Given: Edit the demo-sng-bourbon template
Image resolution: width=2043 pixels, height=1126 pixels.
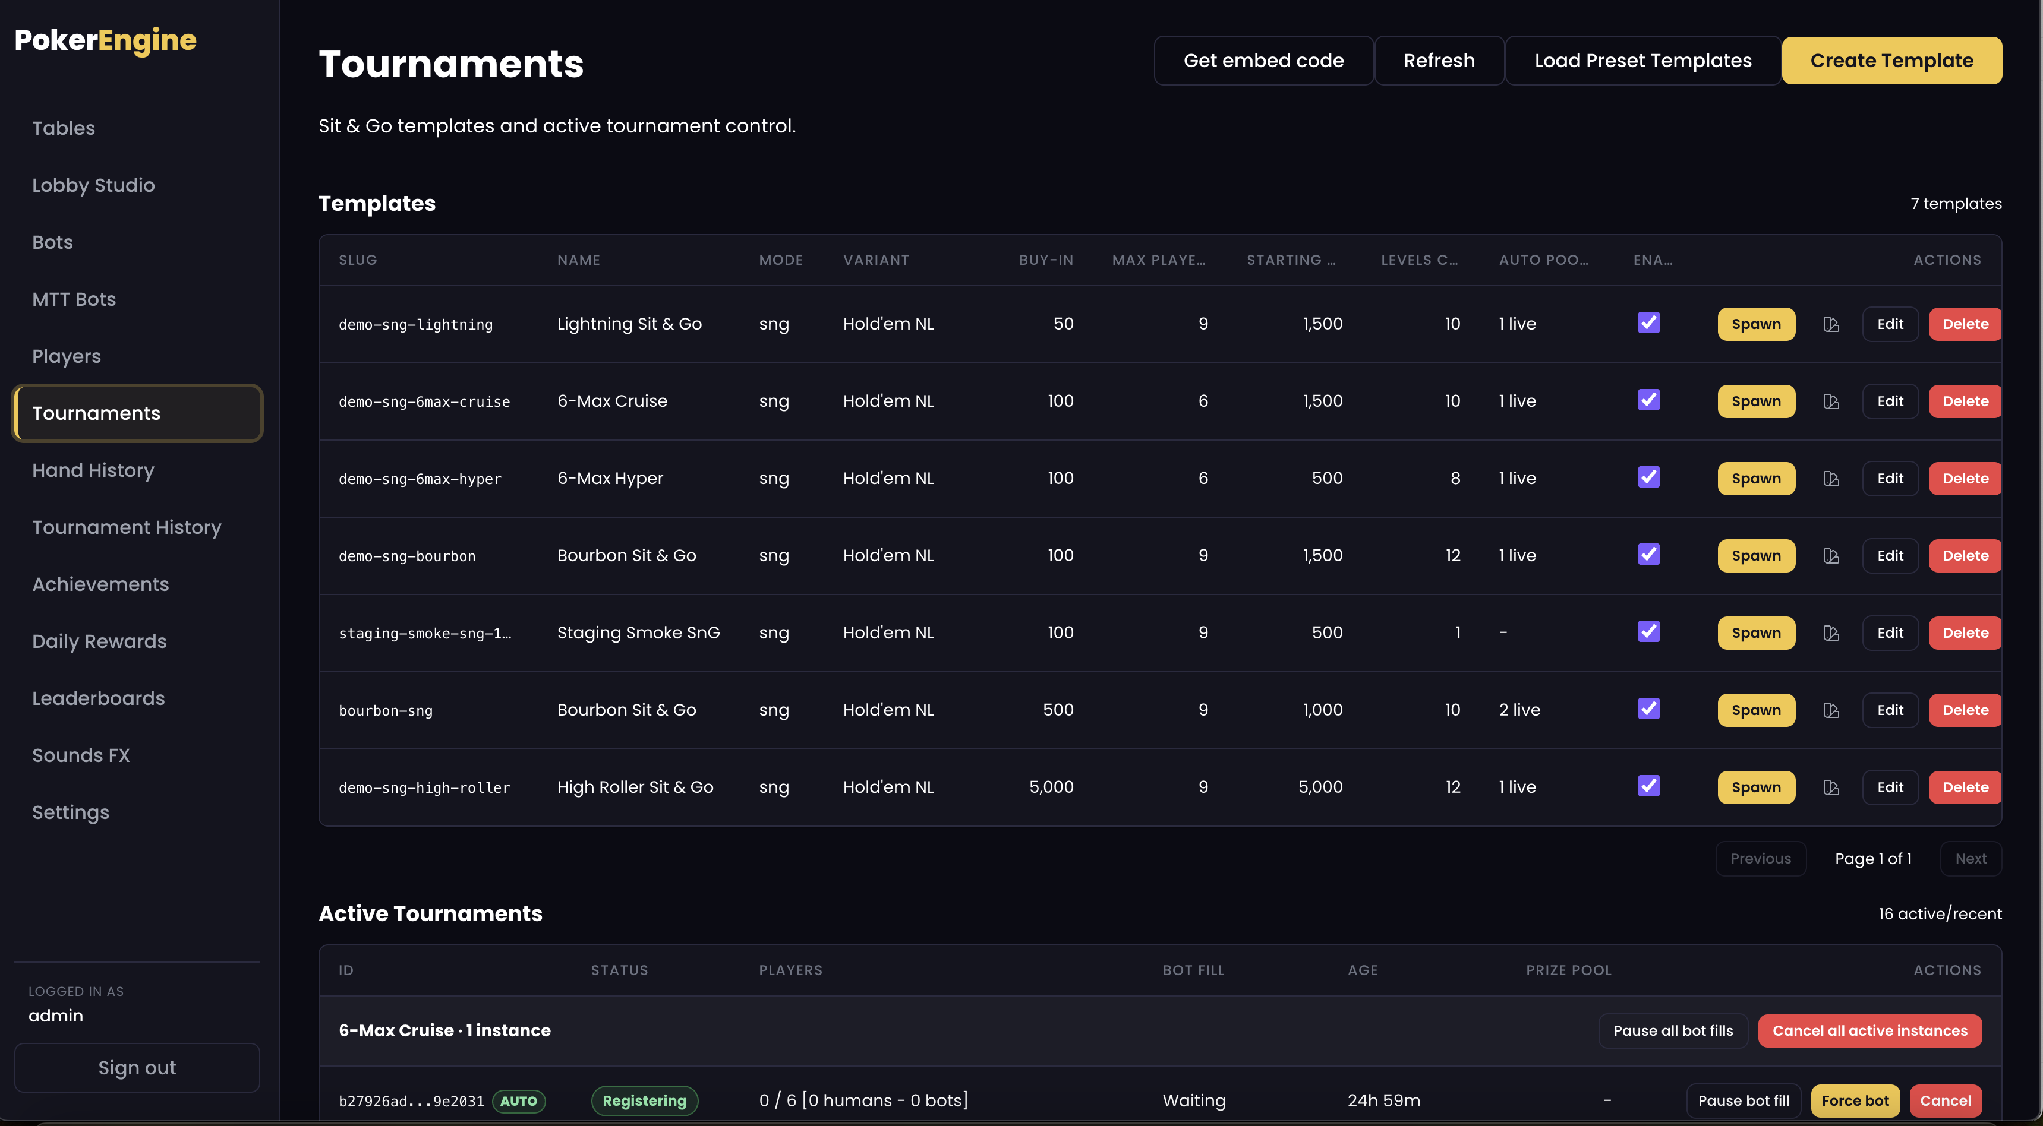Looking at the screenshot, I should point(1890,556).
